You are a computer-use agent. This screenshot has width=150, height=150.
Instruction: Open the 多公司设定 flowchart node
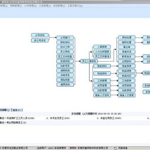click(40, 40)
